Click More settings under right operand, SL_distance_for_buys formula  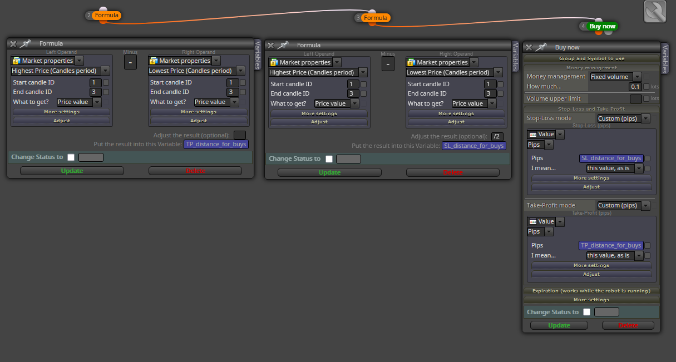(456, 113)
